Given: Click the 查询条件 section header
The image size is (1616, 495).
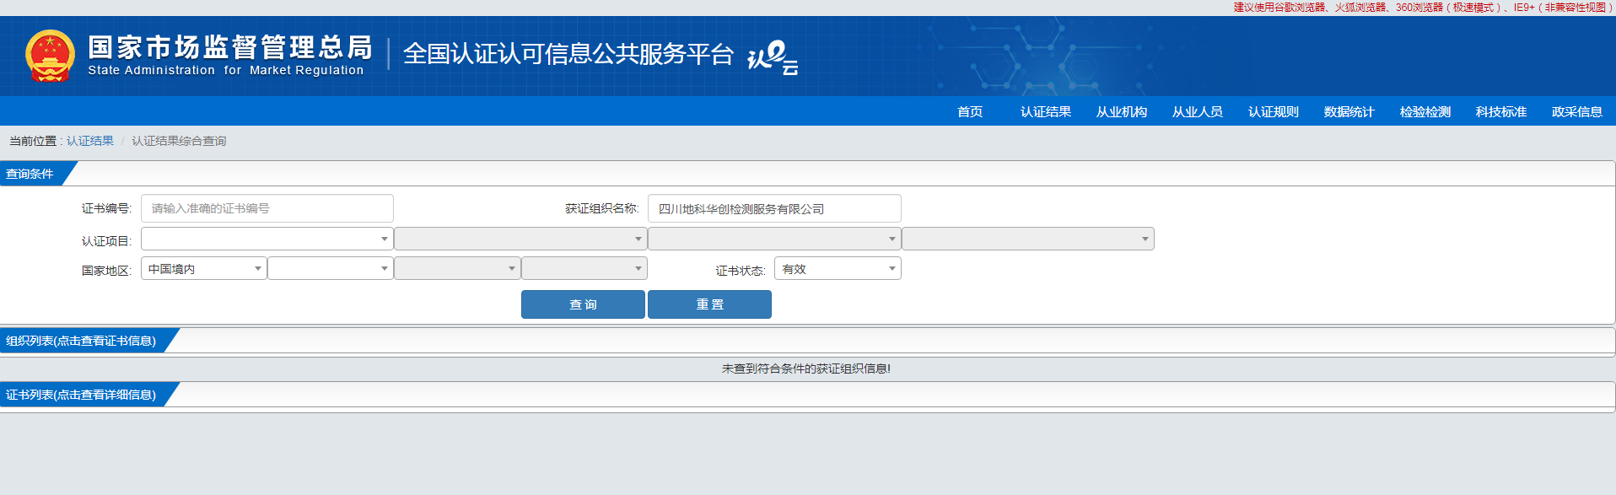Looking at the screenshot, I should pos(30,174).
